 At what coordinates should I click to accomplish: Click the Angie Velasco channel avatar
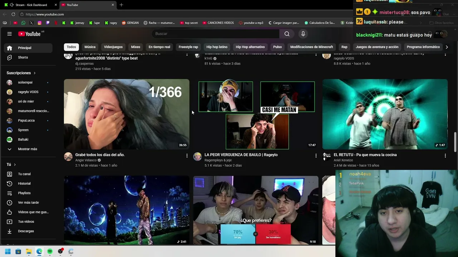pyautogui.click(x=68, y=157)
